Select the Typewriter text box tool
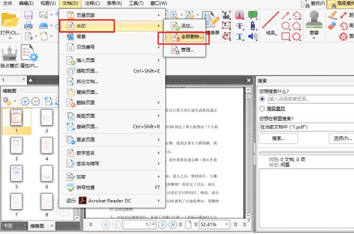Screen dimensions: 354x234 click(226, 15)
